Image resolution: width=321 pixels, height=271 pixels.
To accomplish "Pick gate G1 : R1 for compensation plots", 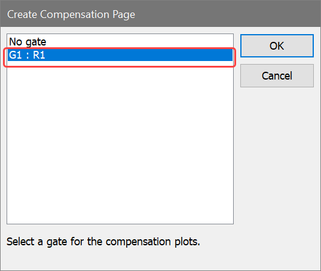I will [x=120, y=55].
